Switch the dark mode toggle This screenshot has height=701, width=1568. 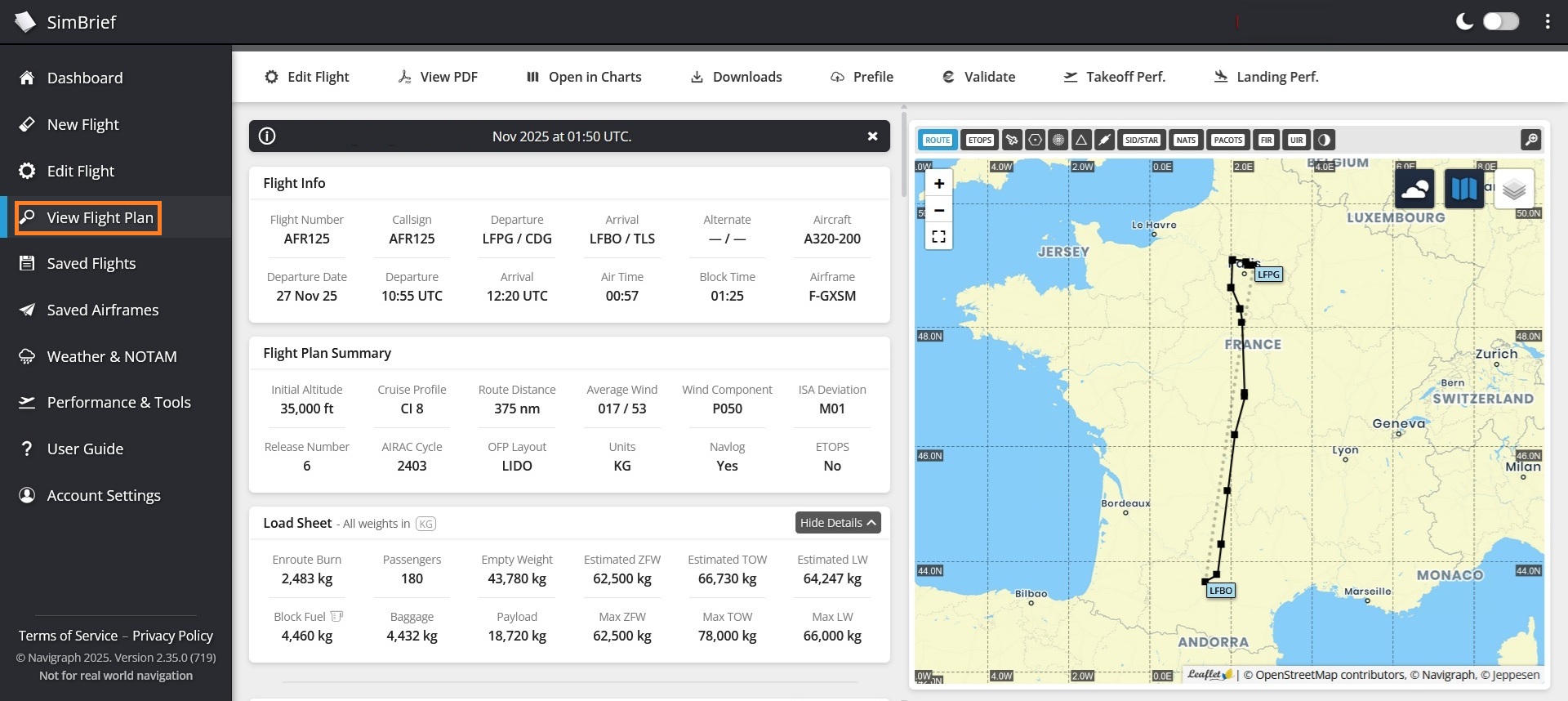(x=1500, y=21)
